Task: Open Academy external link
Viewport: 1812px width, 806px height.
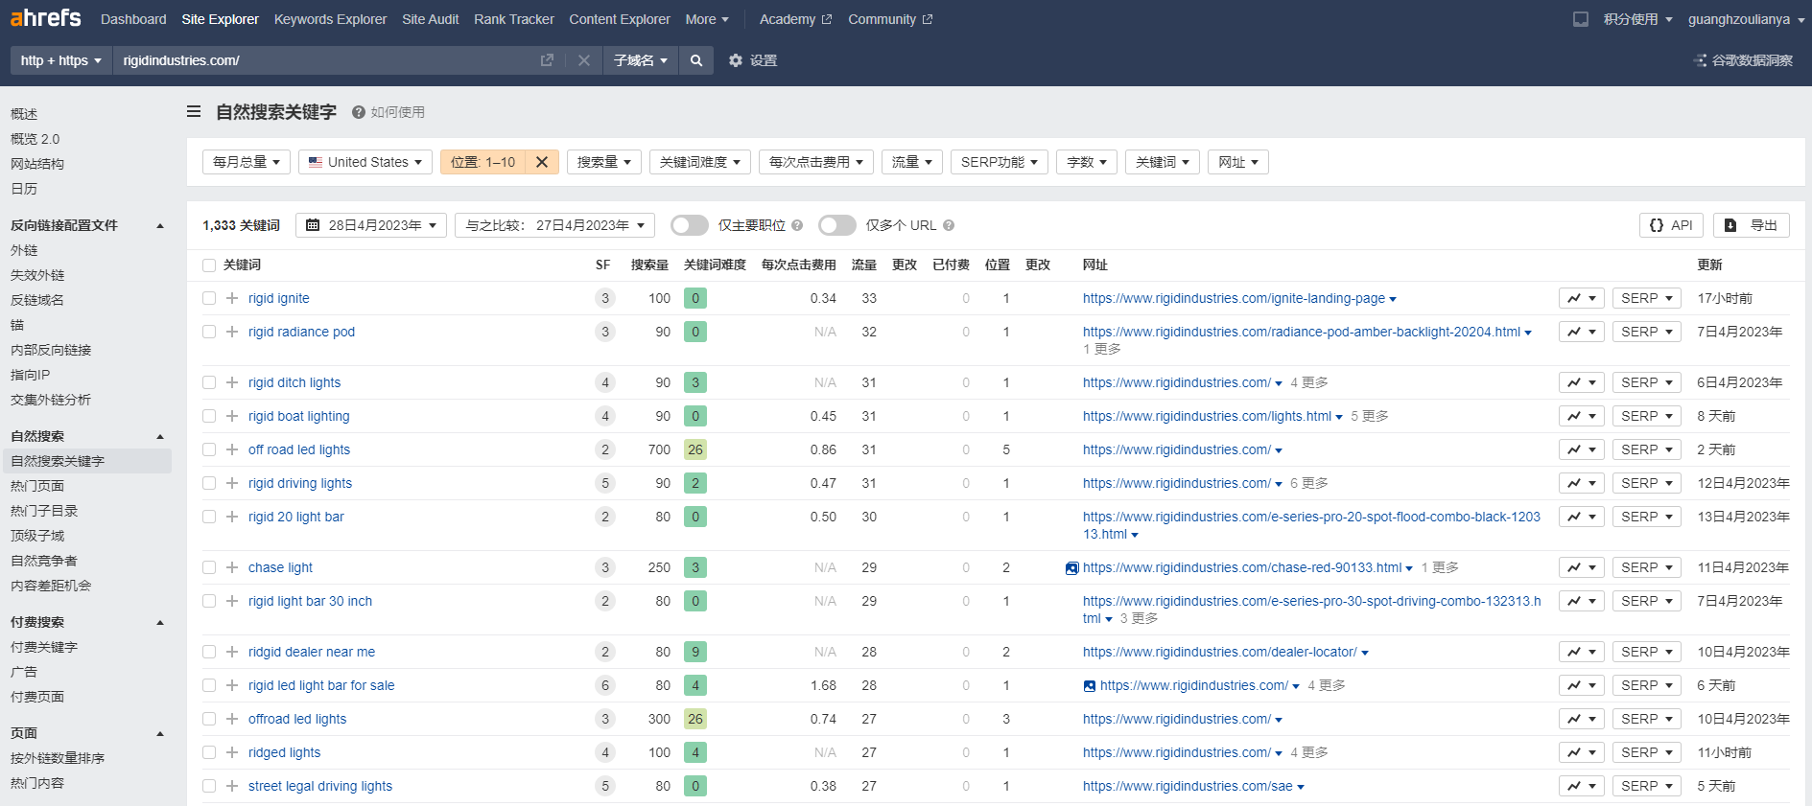Action: 795,19
